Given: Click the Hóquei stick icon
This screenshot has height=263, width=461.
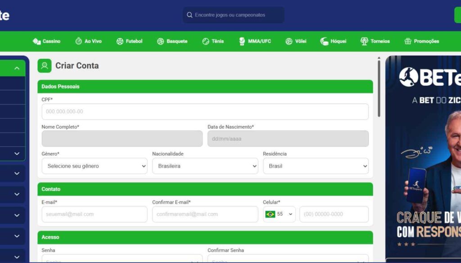Looking at the screenshot, I should pos(324,41).
